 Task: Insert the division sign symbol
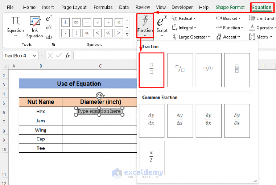pos(65,33)
